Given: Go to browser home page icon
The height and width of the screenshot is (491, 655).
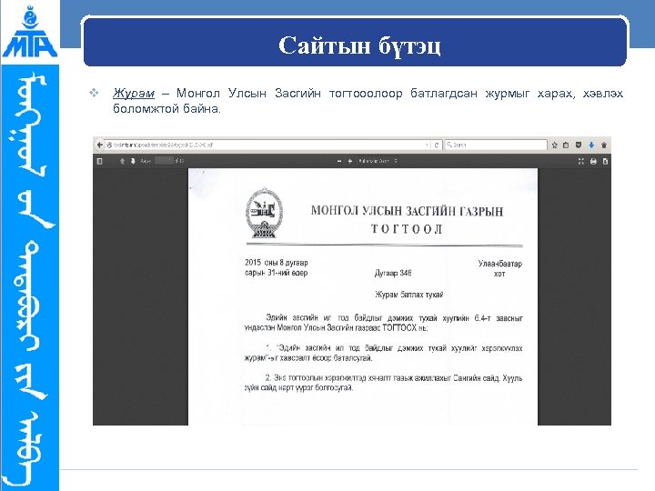Looking at the screenshot, I should (604, 145).
